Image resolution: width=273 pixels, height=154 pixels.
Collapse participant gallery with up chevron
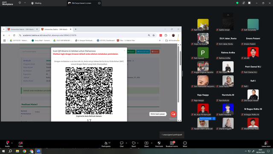[x=228, y=15]
